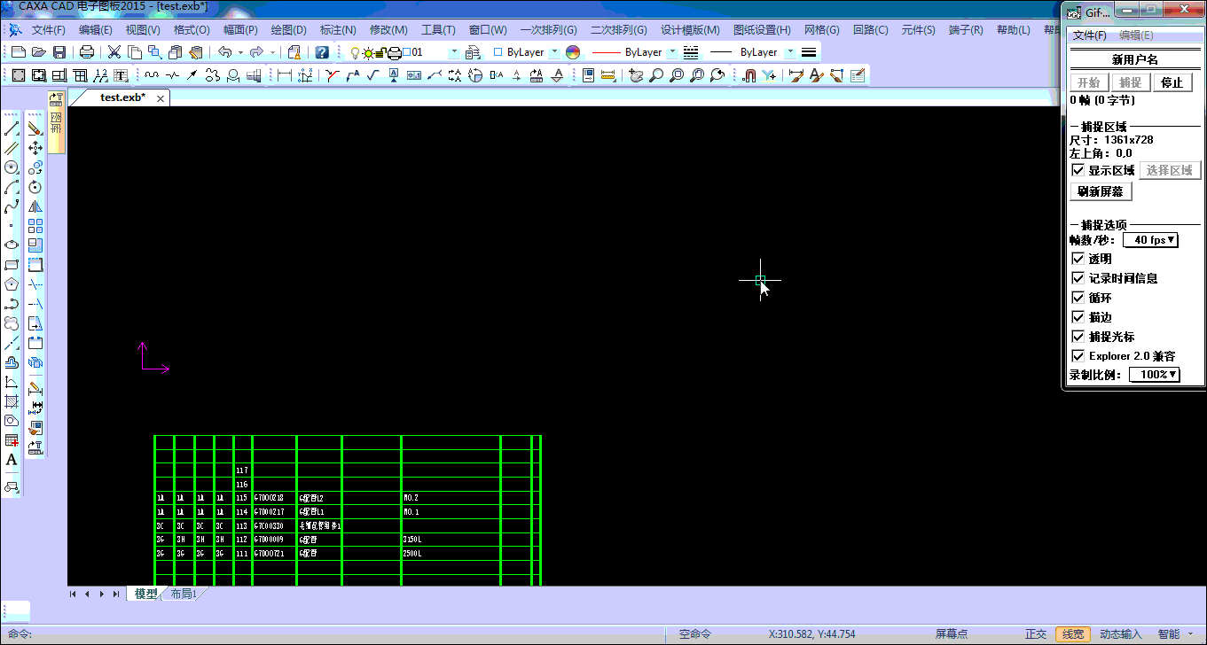The image size is (1207, 645).
Task: Expand the lineweight ByLayer dropdown
Action: coord(789,52)
